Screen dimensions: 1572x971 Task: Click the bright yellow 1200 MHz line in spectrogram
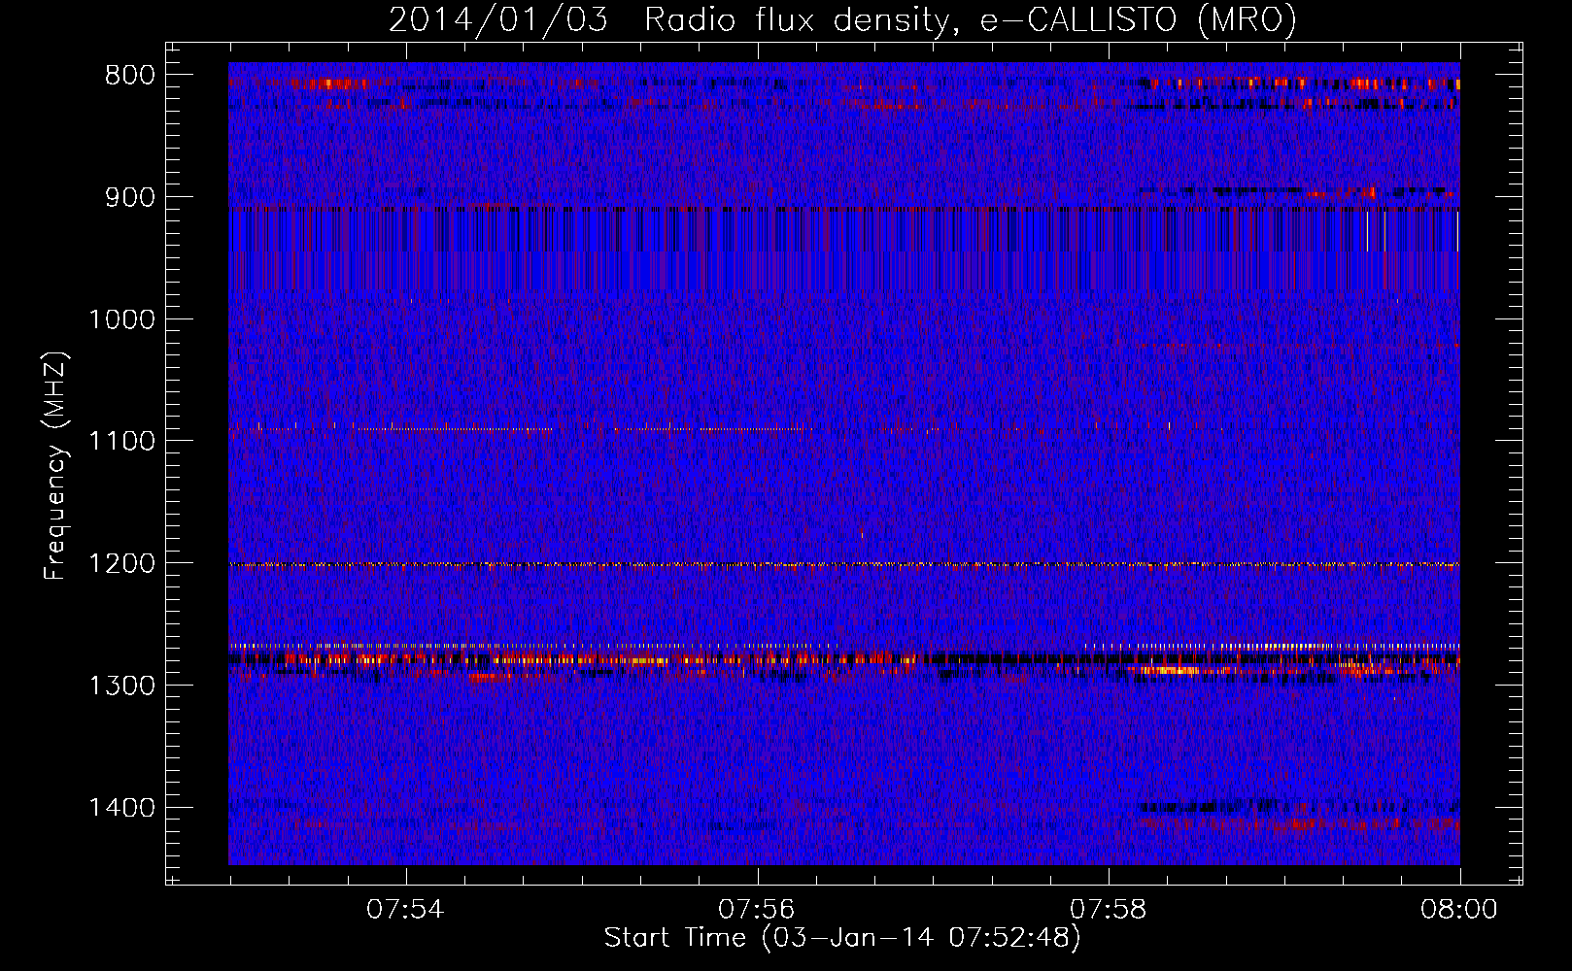point(844,564)
